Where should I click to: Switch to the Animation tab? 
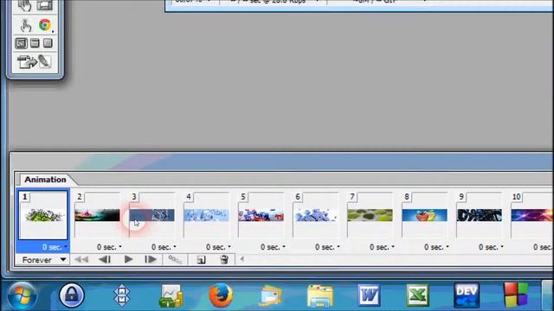pyautogui.click(x=45, y=180)
